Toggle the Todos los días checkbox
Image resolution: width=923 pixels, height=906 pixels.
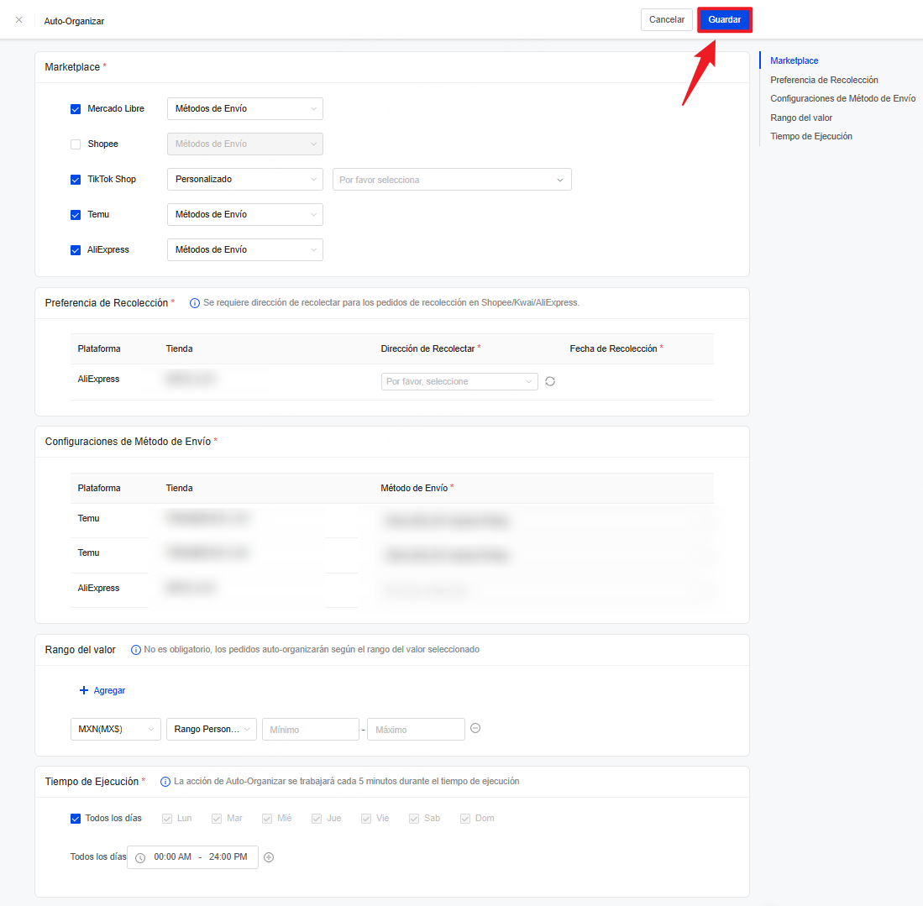76,818
